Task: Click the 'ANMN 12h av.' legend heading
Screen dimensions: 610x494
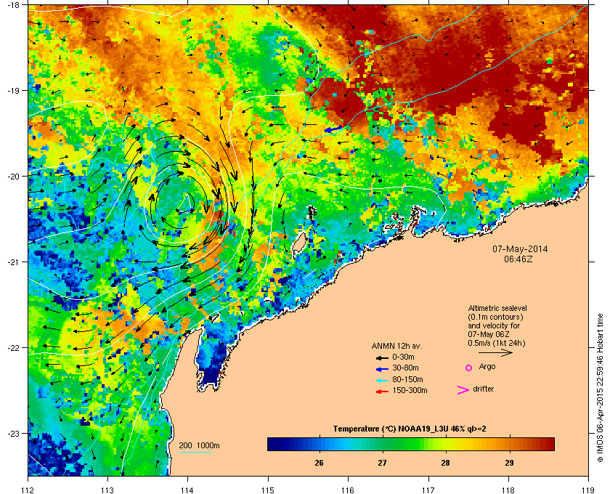Action: [x=396, y=346]
